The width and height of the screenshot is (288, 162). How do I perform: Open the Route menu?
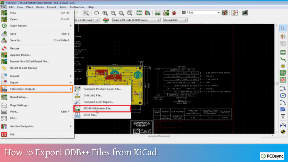click(40, 7)
